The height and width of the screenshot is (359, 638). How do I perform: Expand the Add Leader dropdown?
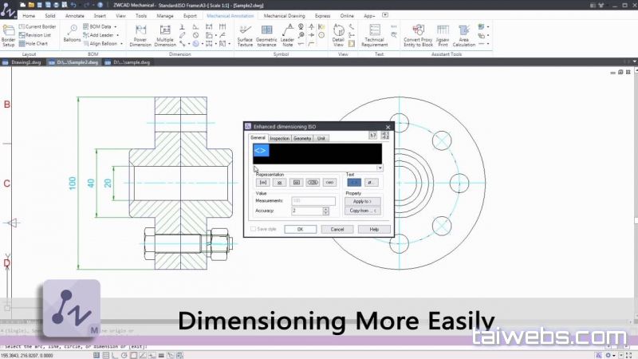tap(116, 35)
